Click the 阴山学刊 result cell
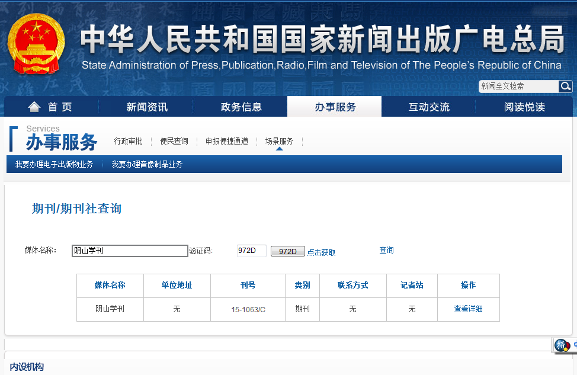This screenshot has height=375, width=577. pos(110,309)
